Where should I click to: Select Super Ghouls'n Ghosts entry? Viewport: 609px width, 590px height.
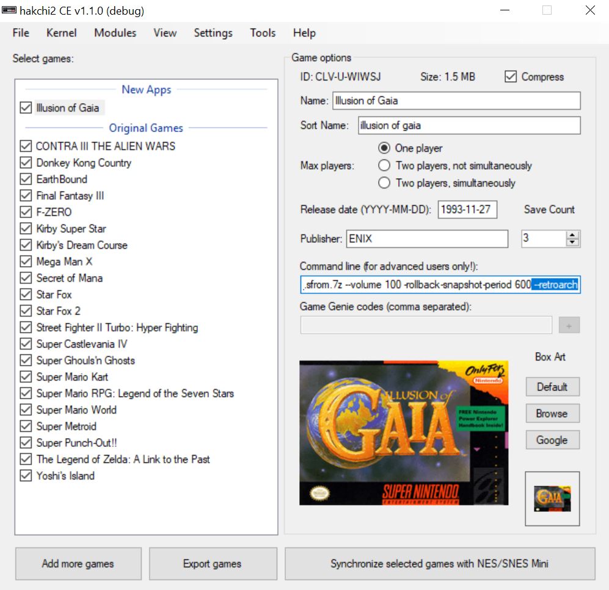click(86, 361)
